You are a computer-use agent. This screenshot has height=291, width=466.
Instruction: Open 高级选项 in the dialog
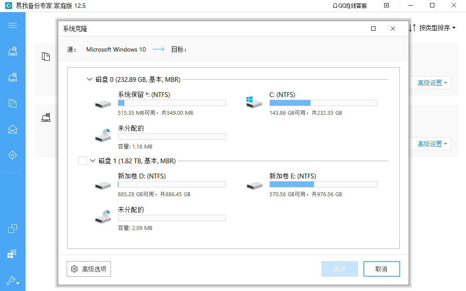[88, 268]
